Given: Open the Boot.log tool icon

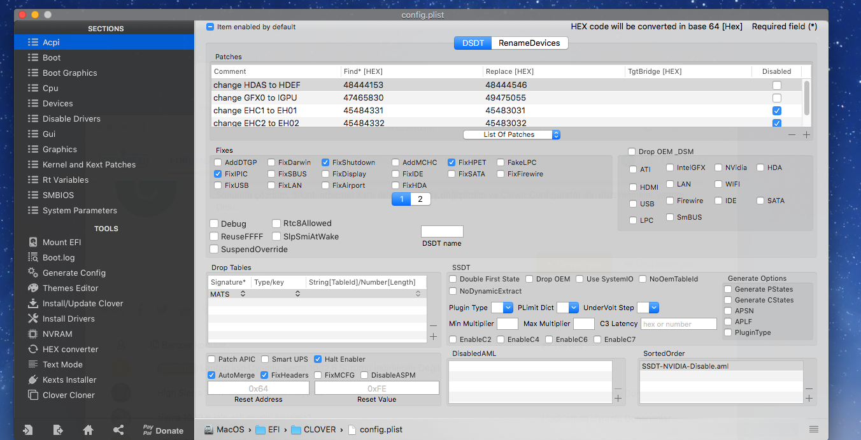Looking at the screenshot, I should (33, 257).
